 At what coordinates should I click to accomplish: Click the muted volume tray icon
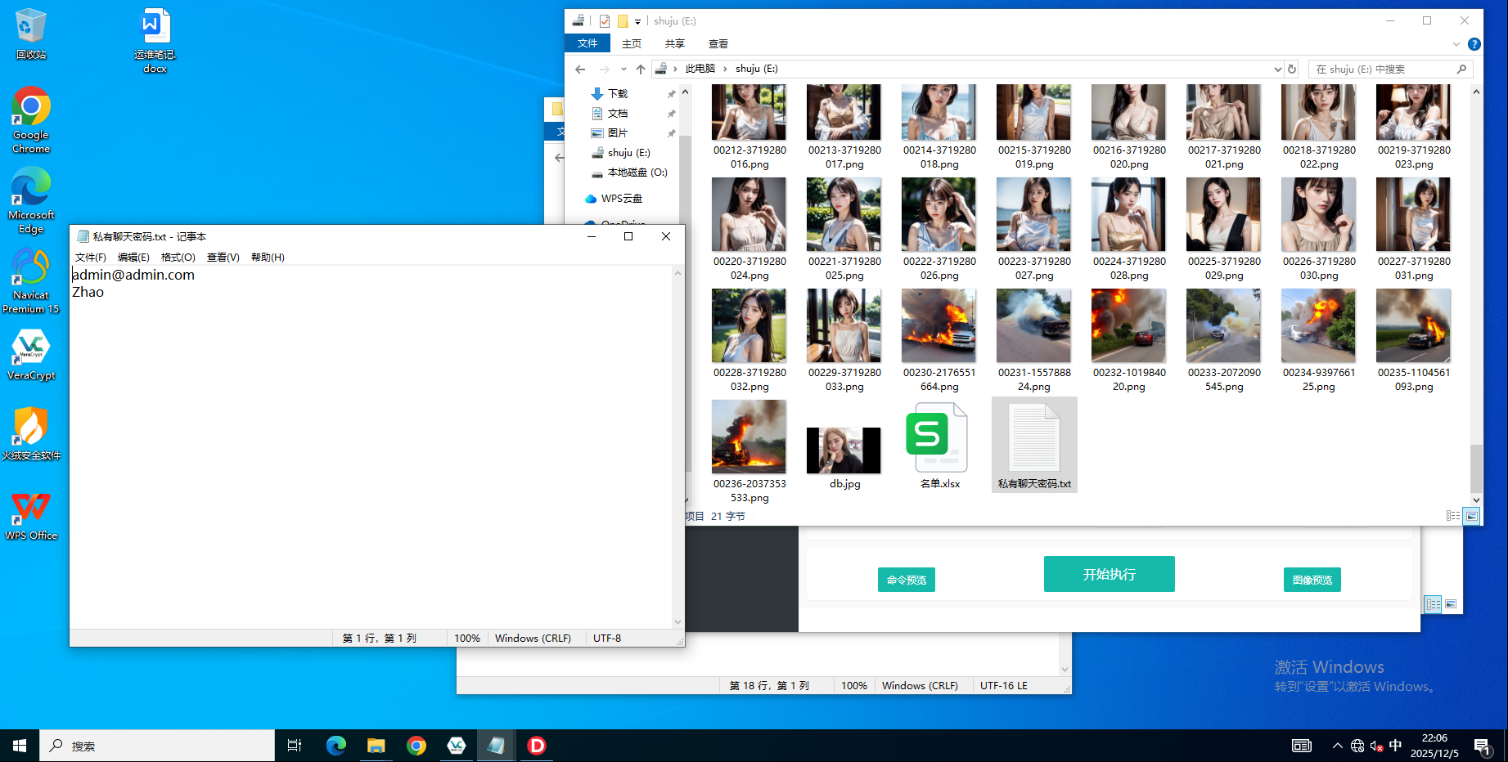pyautogui.click(x=1376, y=746)
